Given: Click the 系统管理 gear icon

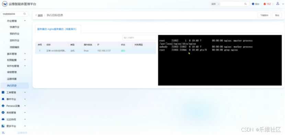Looking at the screenshot, I should click(x=3, y=112).
